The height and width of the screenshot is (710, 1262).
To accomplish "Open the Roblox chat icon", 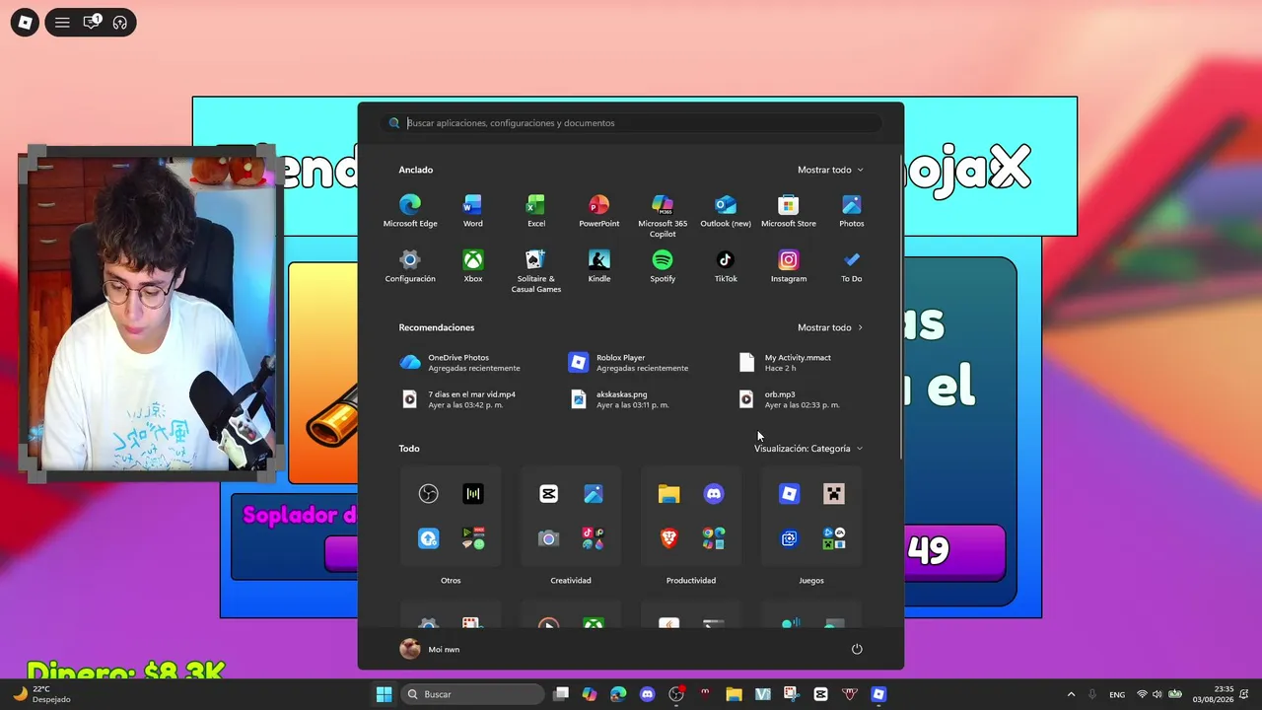I will (92, 22).
